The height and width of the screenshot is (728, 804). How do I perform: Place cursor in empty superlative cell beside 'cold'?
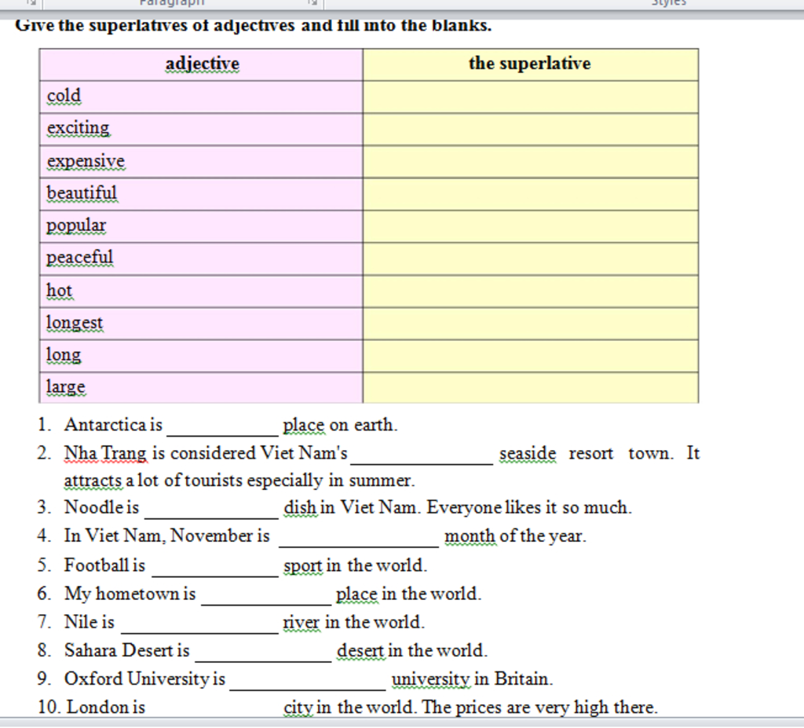coord(530,97)
